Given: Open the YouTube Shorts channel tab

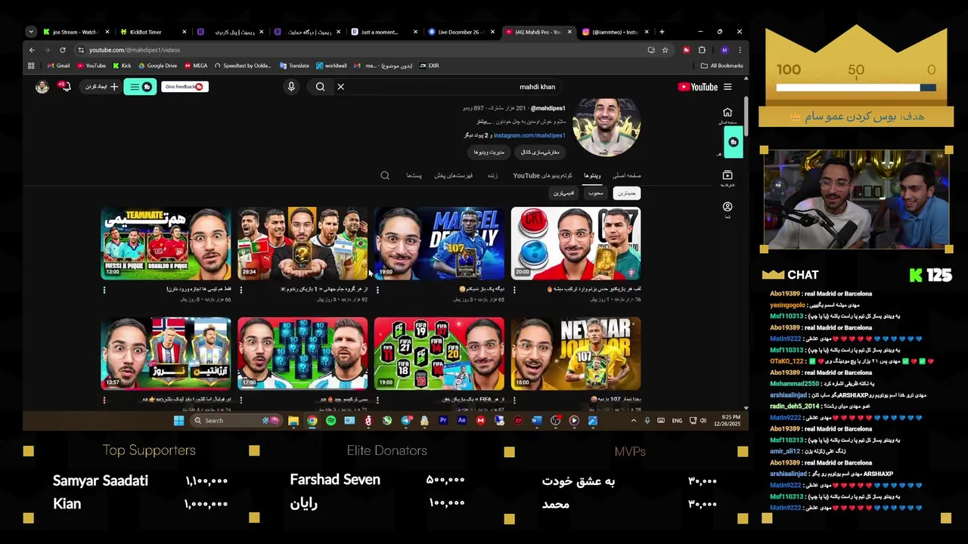Looking at the screenshot, I should click(x=542, y=175).
